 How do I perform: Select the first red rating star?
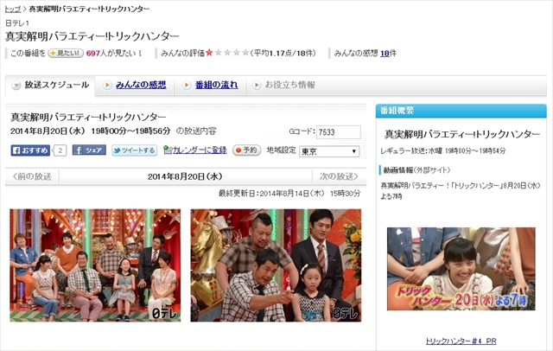coord(209,53)
